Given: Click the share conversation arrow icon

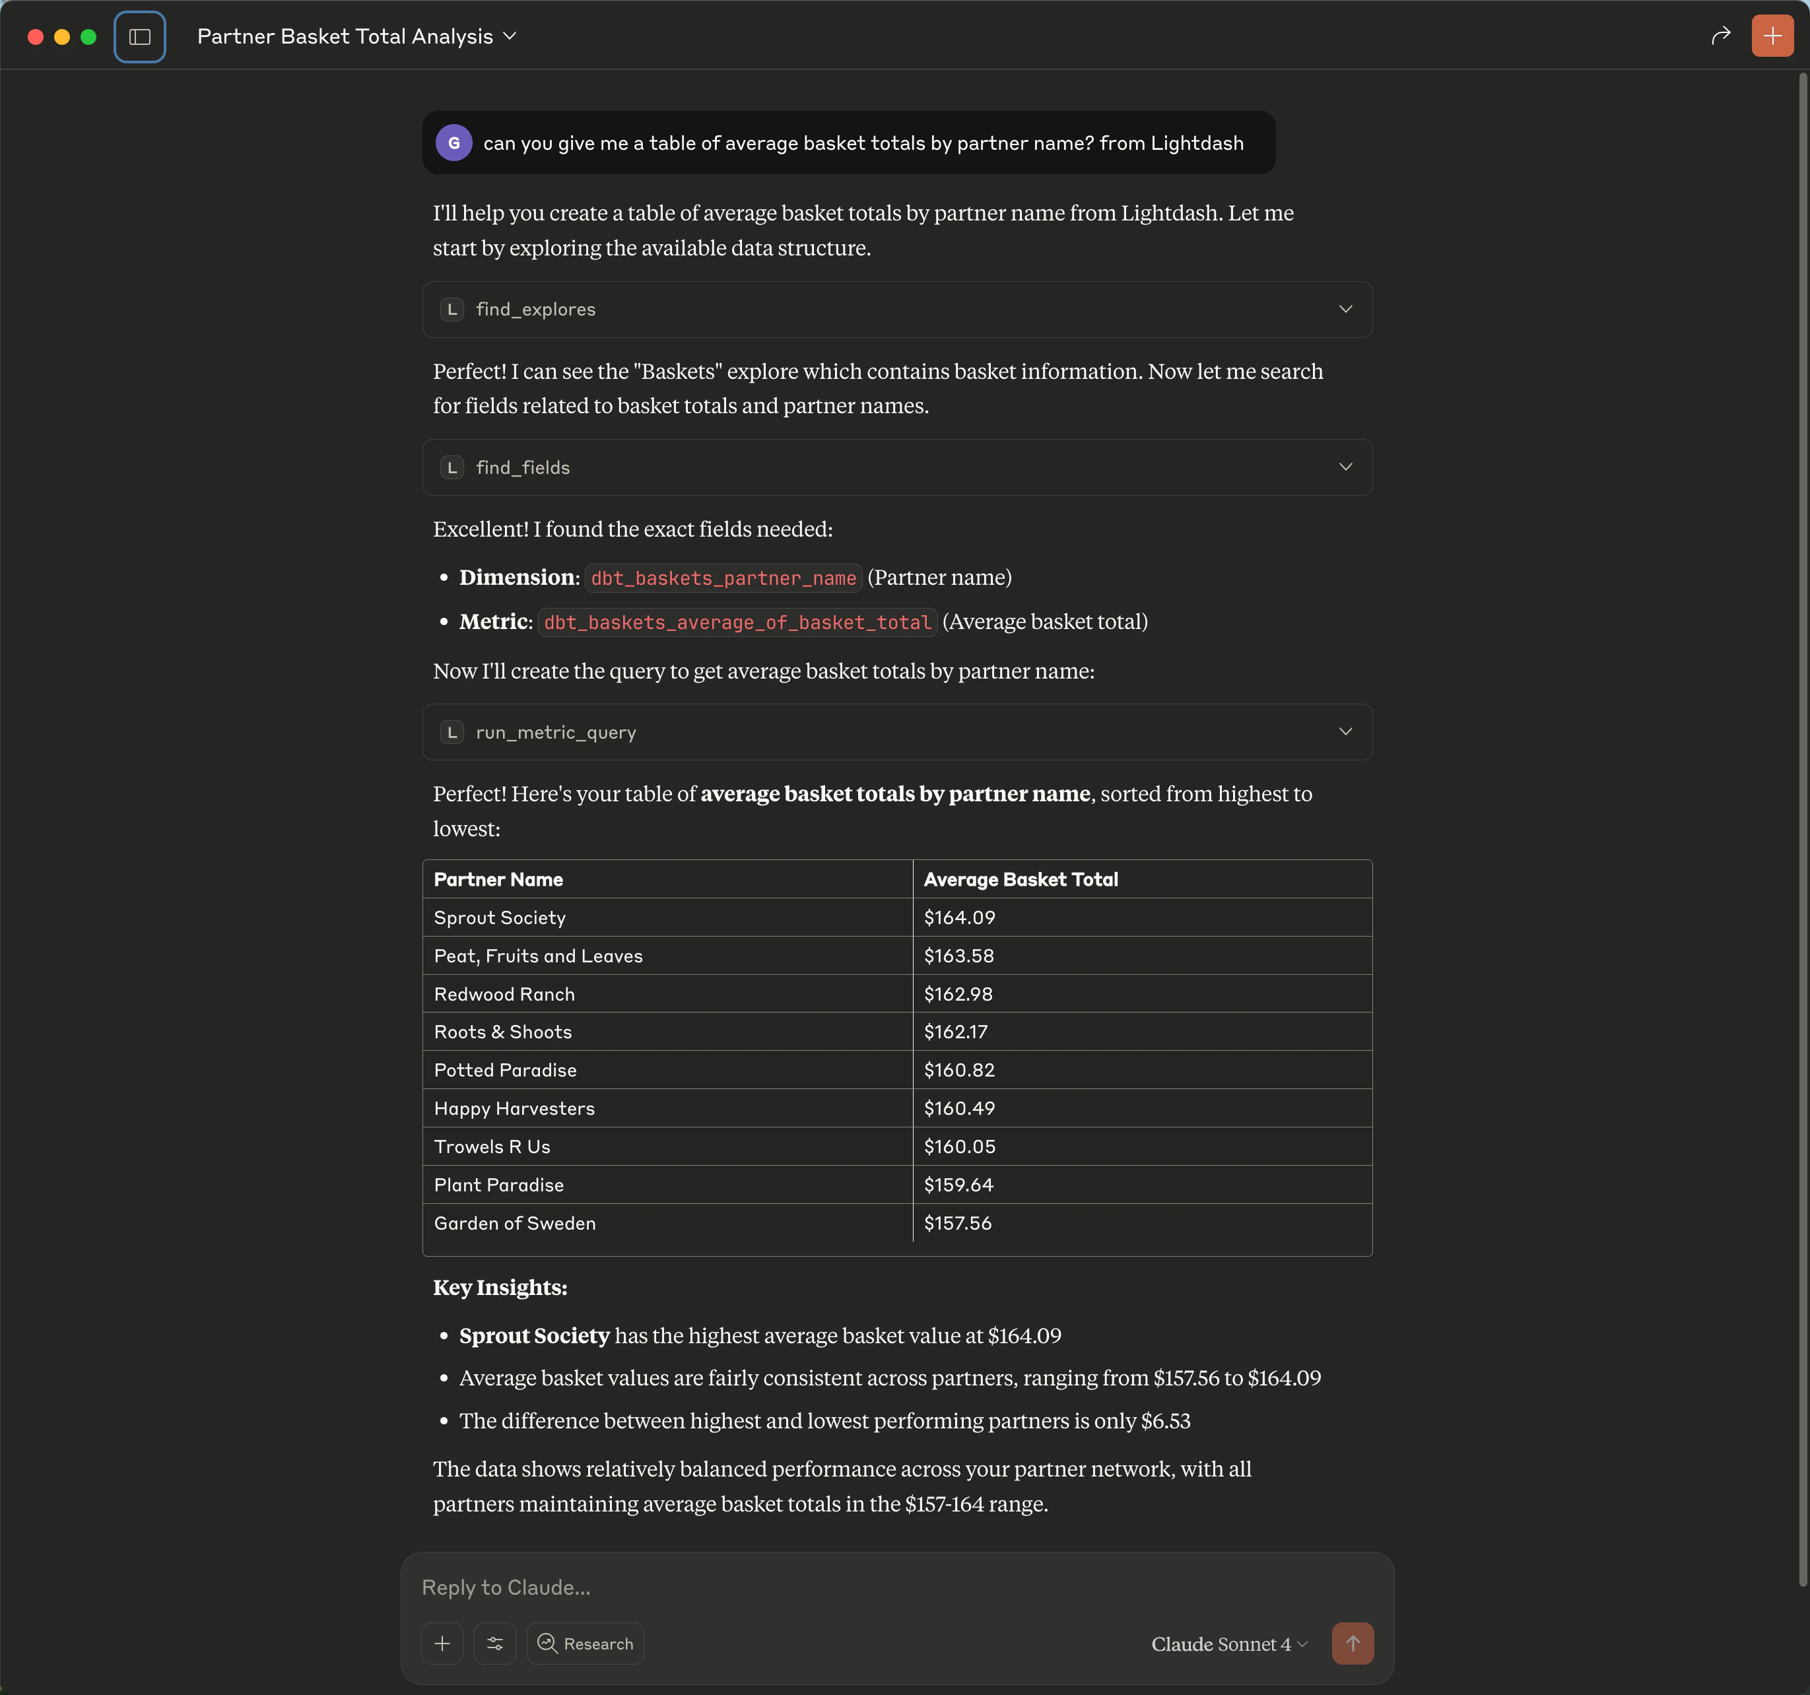Looking at the screenshot, I should click(x=1720, y=34).
